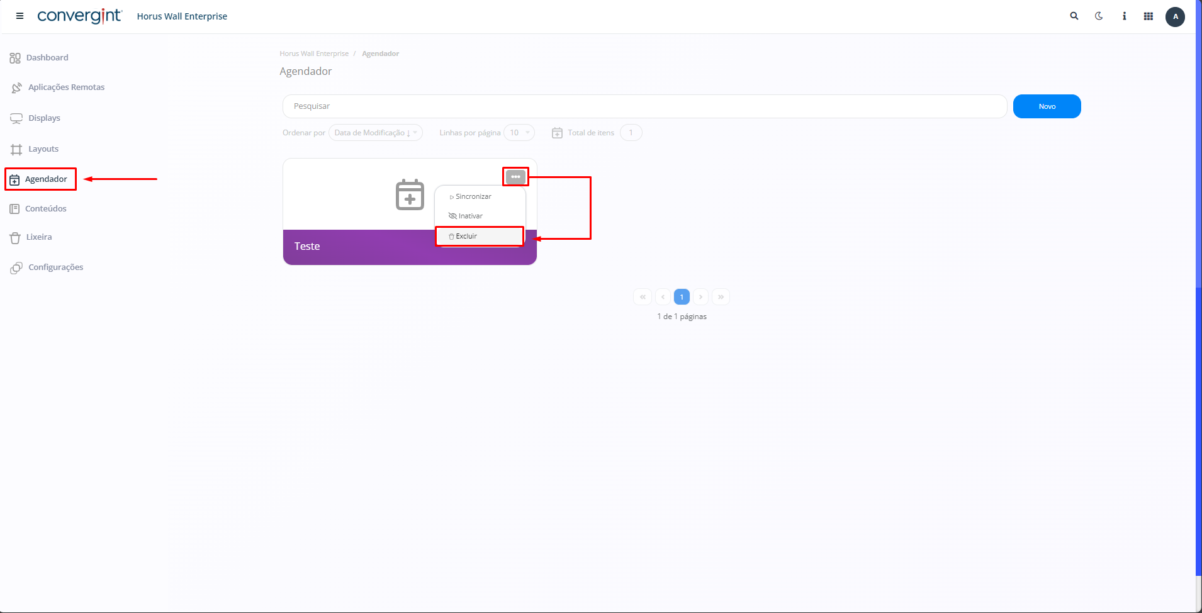Open Aplicações Remotas in sidebar
The height and width of the screenshot is (613, 1202).
point(66,87)
